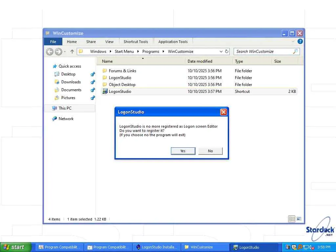Click the muted volume tray icon
The image size is (336, 252).
312,247
